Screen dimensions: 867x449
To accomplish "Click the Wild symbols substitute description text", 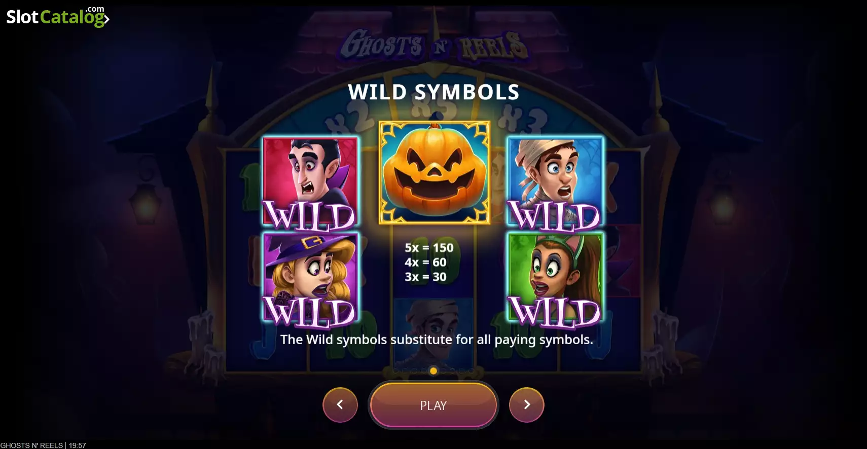I will tap(437, 340).
